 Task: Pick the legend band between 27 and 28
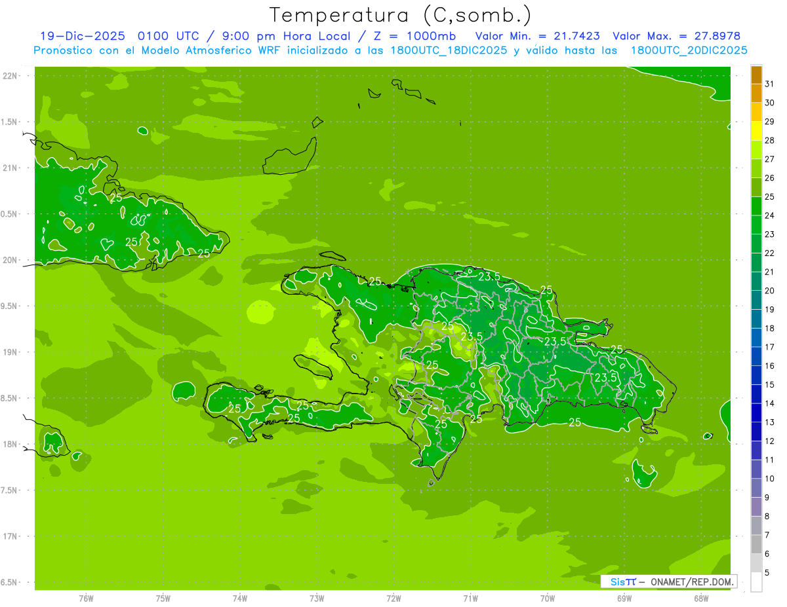pyautogui.click(x=756, y=150)
